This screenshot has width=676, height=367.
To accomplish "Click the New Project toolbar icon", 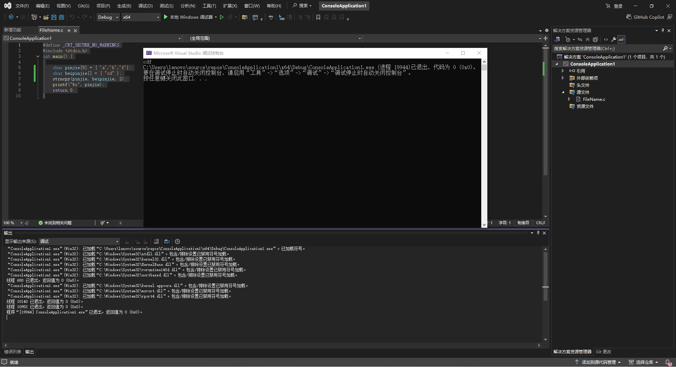I will (x=34, y=17).
